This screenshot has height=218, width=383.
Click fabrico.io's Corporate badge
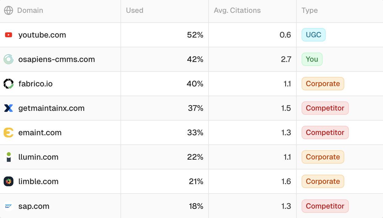pos(323,84)
